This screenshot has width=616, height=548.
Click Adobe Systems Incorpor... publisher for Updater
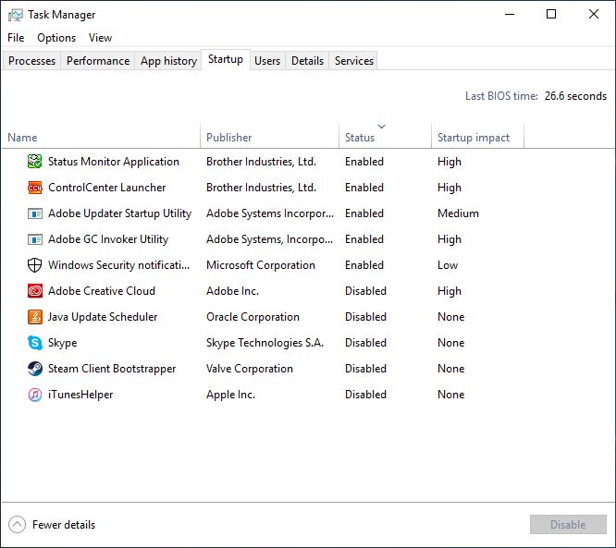(270, 213)
